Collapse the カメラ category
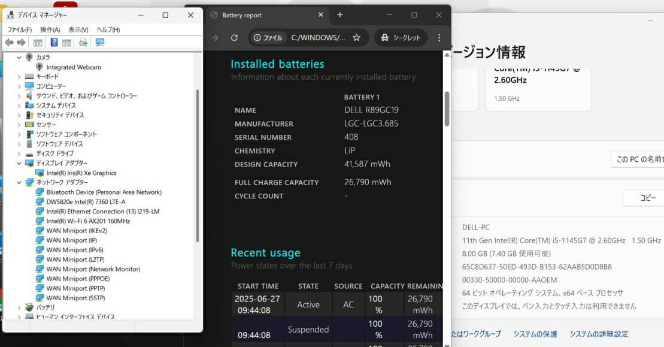 (x=19, y=58)
